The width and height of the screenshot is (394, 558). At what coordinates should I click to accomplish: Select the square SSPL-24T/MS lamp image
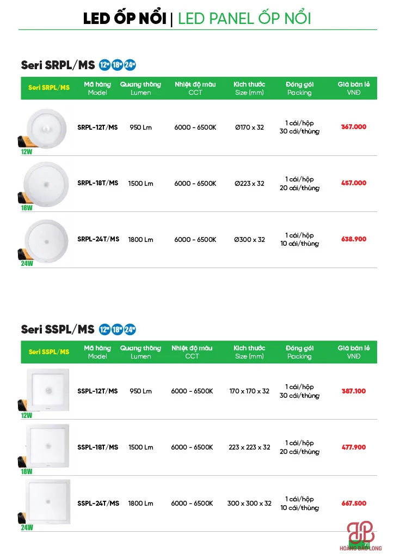click(48, 504)
